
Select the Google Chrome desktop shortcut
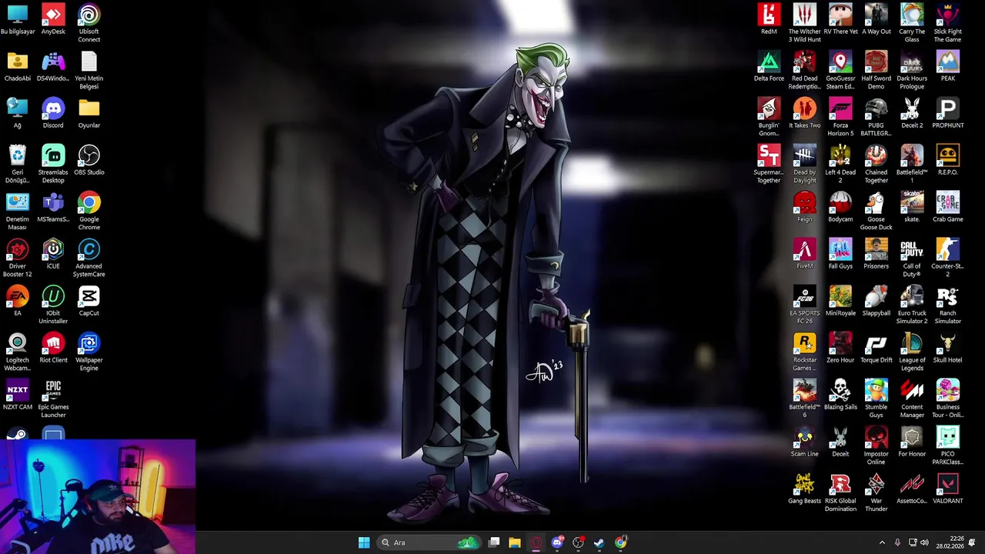click(88, 211)
